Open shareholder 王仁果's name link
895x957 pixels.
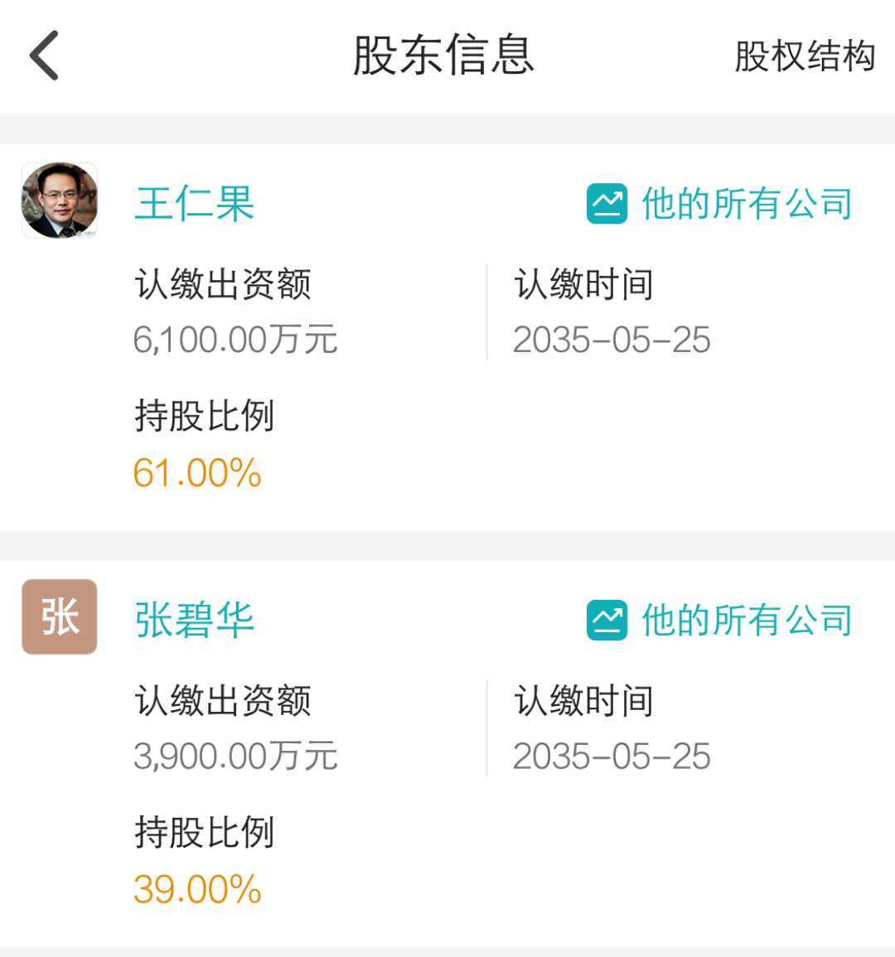[x=194, y=203]
